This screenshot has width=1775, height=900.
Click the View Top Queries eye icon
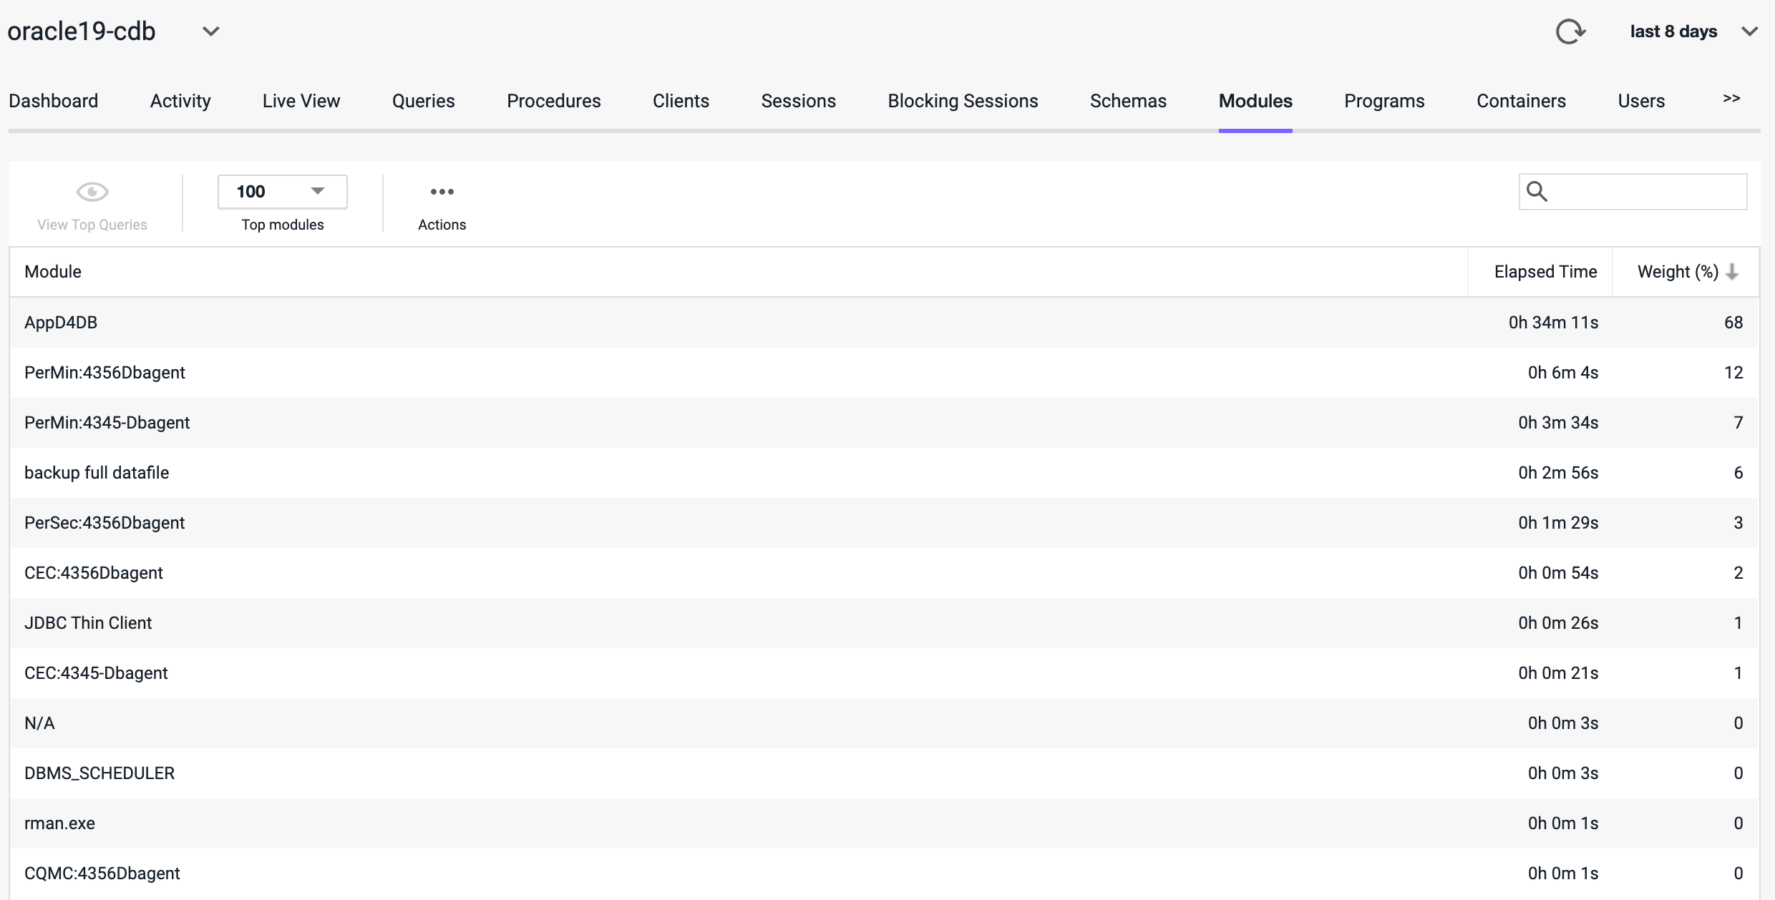(92, 192)
